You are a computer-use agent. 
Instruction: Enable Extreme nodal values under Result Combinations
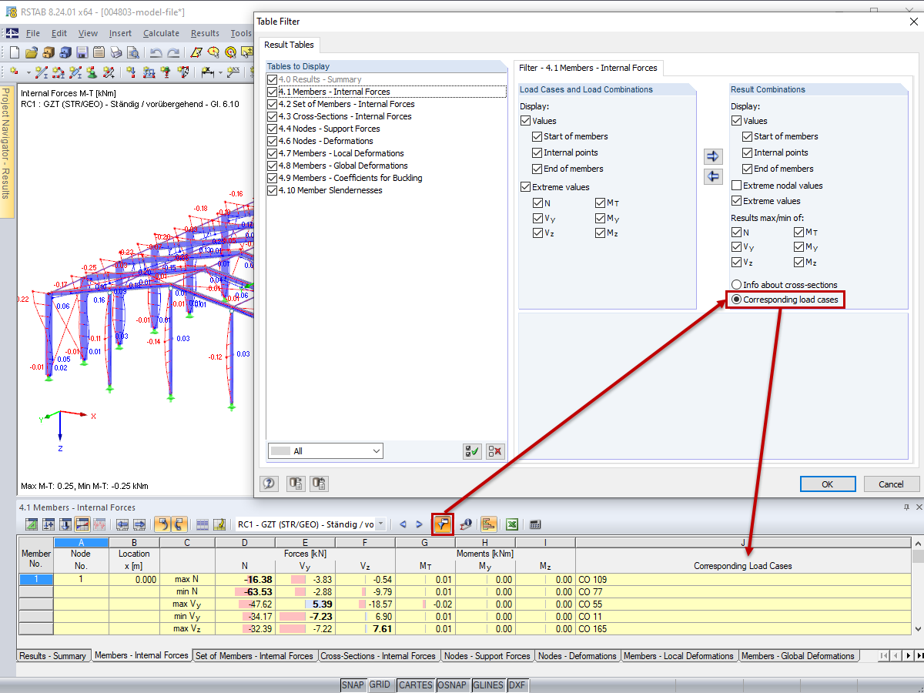coord(737,185)
